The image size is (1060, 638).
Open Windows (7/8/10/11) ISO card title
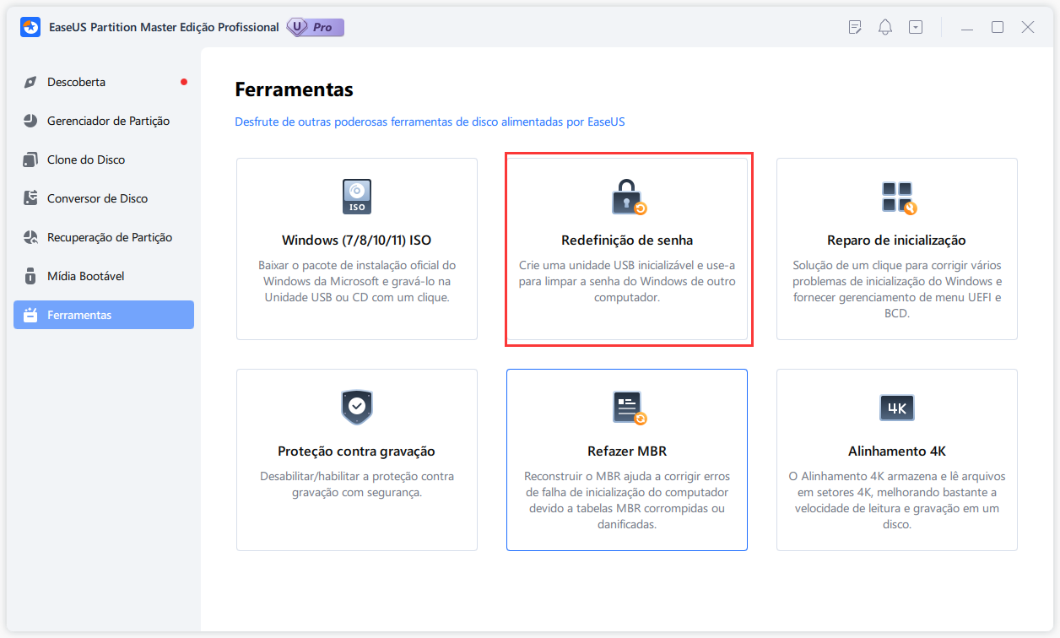pos(357,241)
